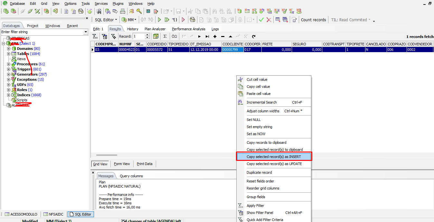The width and height of the screenshot is (434, 222).
Task: Expand the Tables tree node
Action: [8, 54]
